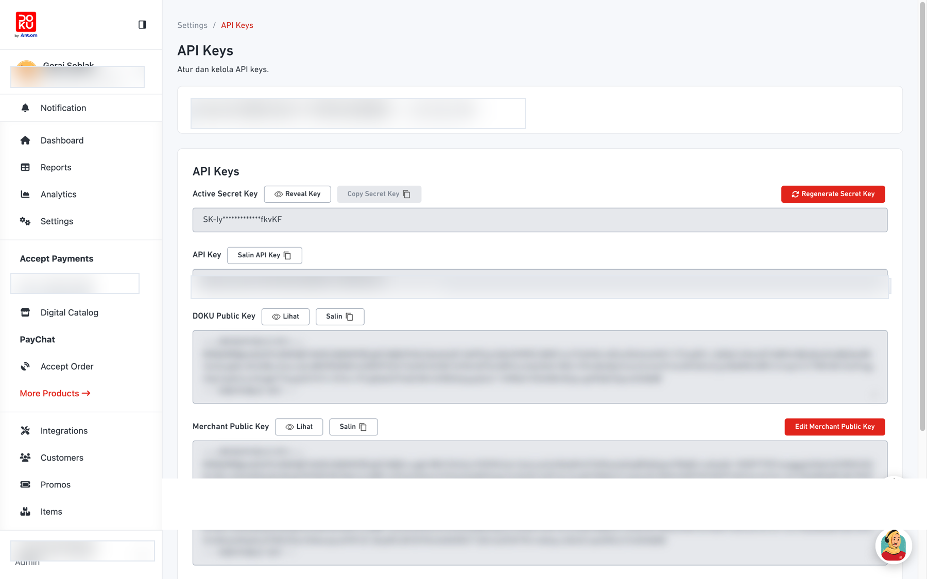Open Accept Order icon
Image resolution: width=927 pixels, height=579 pixels.
[25, 366]
